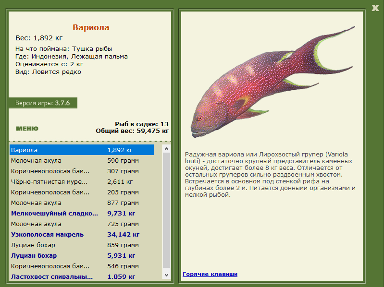Screen dimensions: 384x287
Task: Click Где: Индонезия, Лежащая пальма line
Action: 71,57
